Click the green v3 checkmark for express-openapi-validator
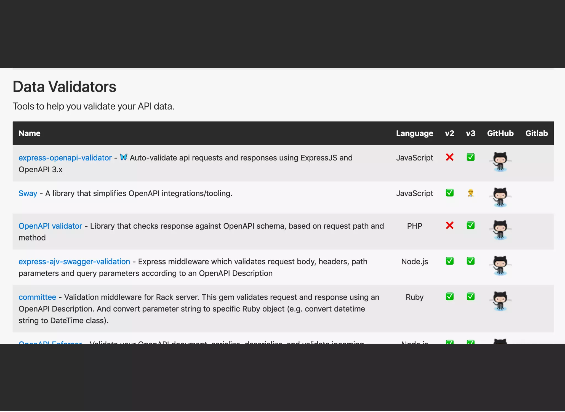Screen dimensions: 565x412 tap(470, 157)
